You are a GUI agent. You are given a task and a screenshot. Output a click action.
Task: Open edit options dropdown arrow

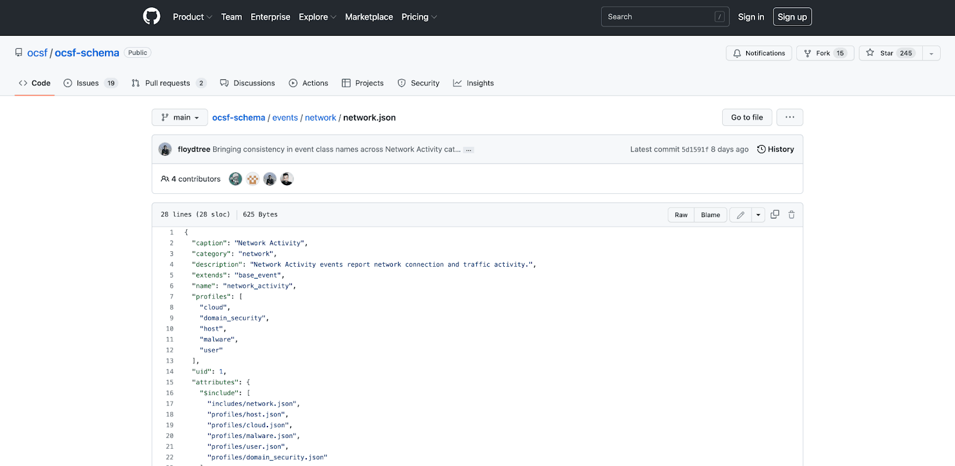758,215
